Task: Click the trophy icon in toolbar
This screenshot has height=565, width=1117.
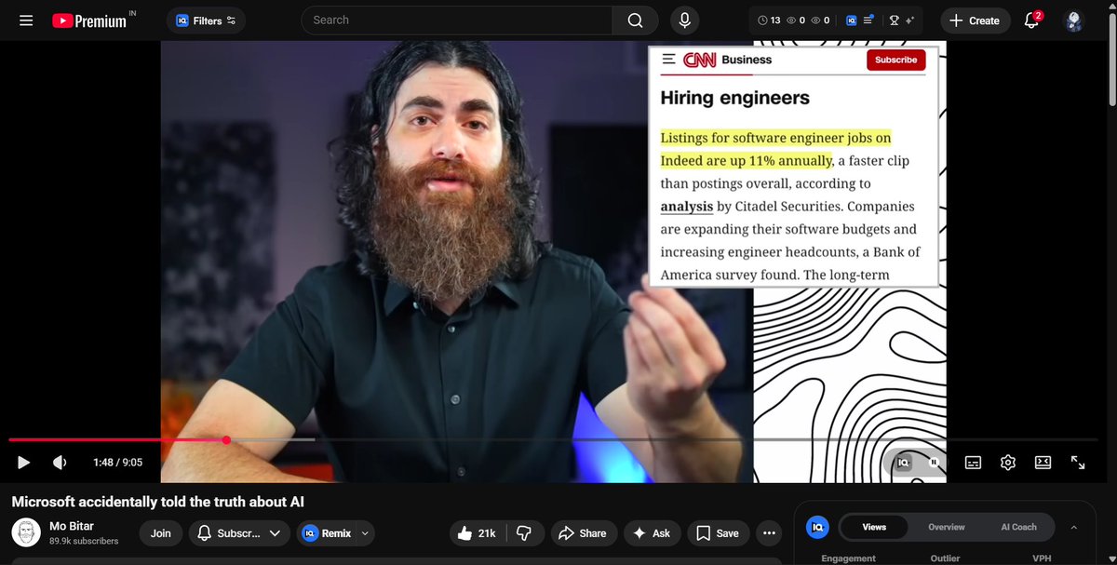Action: (895, 20)
